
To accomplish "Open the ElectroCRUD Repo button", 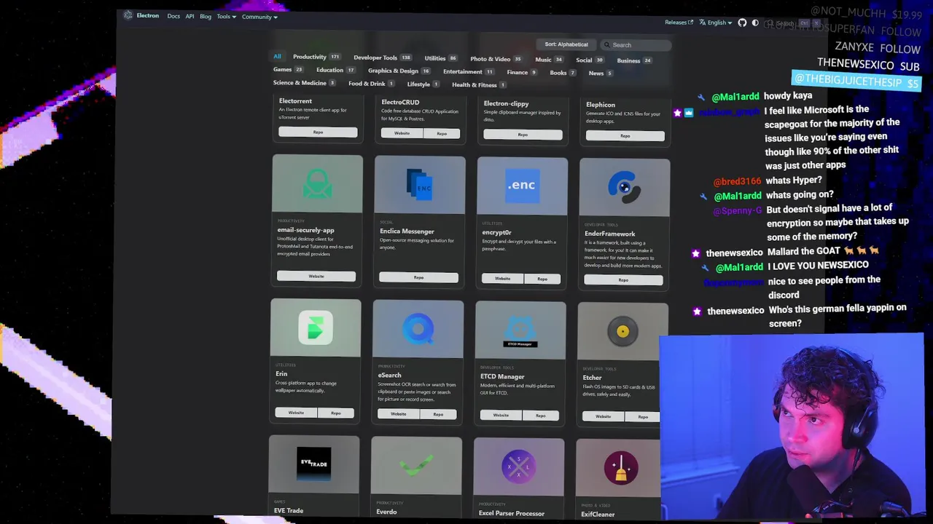I will point(442,133).
